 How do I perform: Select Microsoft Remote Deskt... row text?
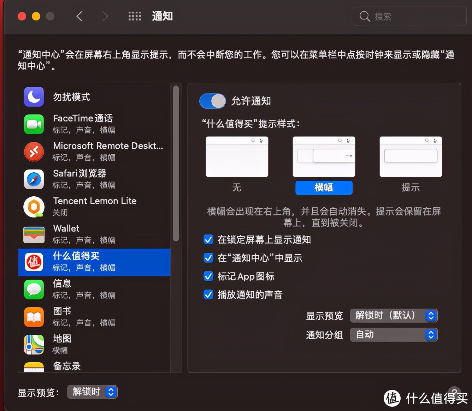(108, 146)
